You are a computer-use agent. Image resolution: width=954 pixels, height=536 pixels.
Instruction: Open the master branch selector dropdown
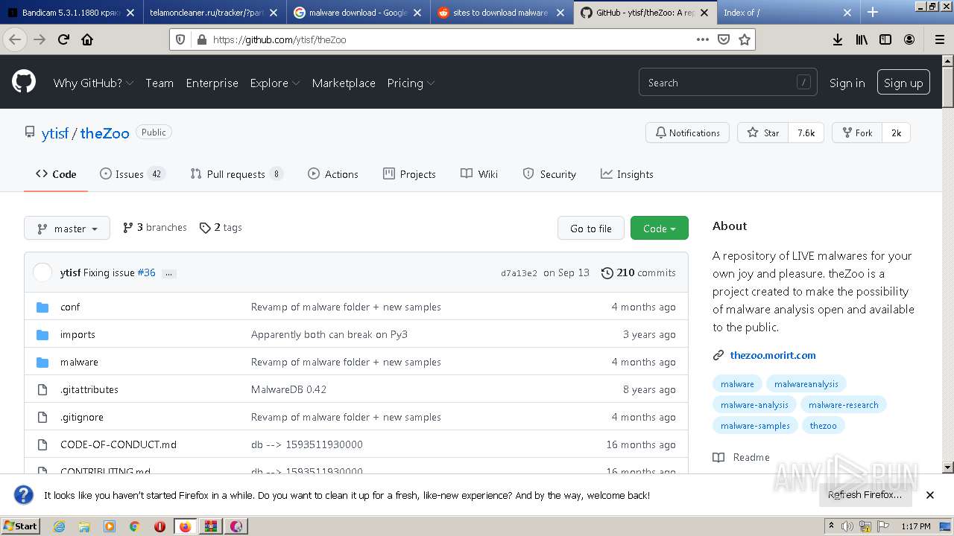point(67,229)
